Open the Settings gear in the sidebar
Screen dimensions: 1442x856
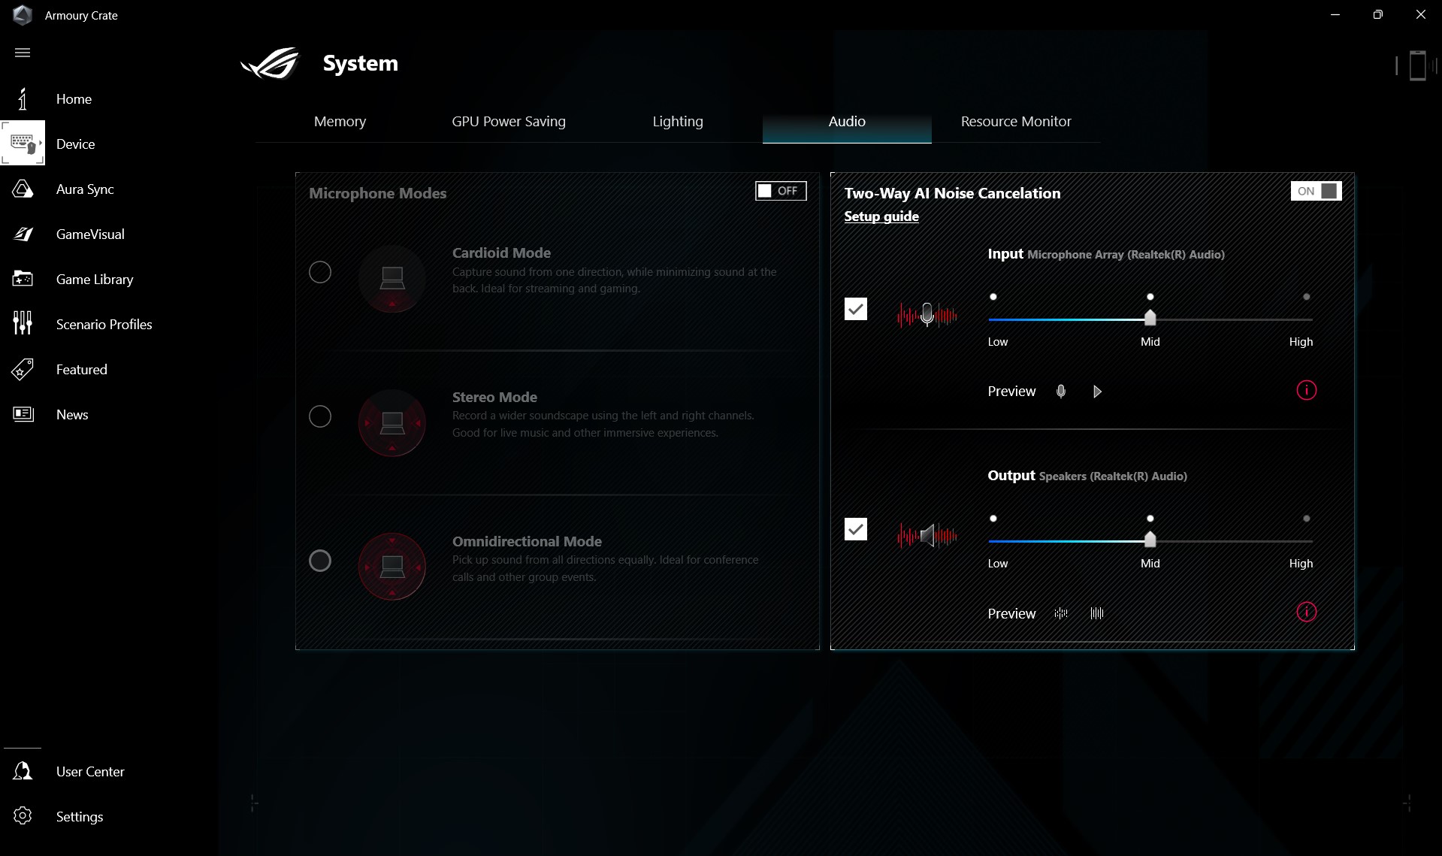23,816
